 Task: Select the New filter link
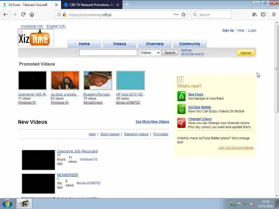(x=92, y=134)
